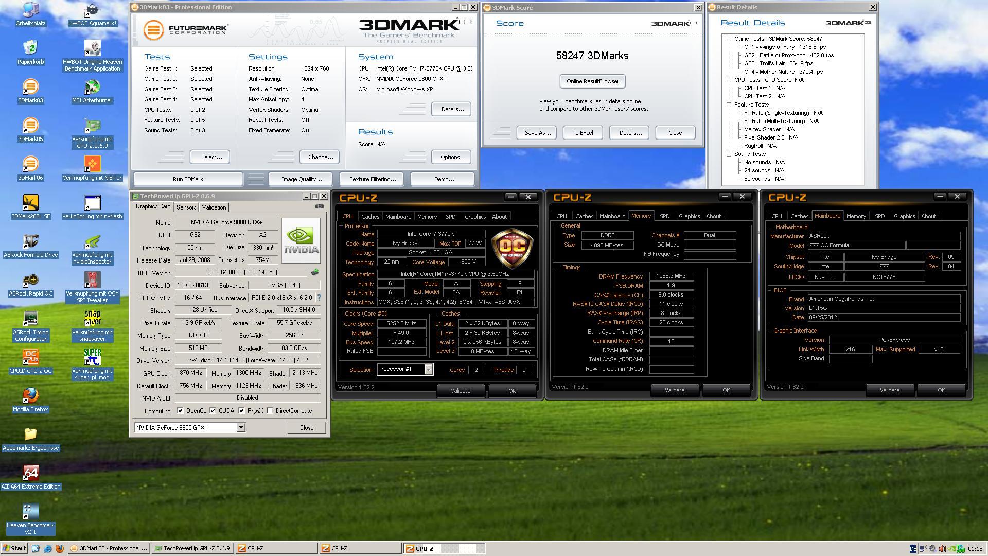
Task: Click the Online ResultBrowser button
Action: click(x=592, y=81)
